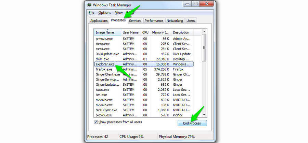Click the Task Manager title bar icon

89,5
